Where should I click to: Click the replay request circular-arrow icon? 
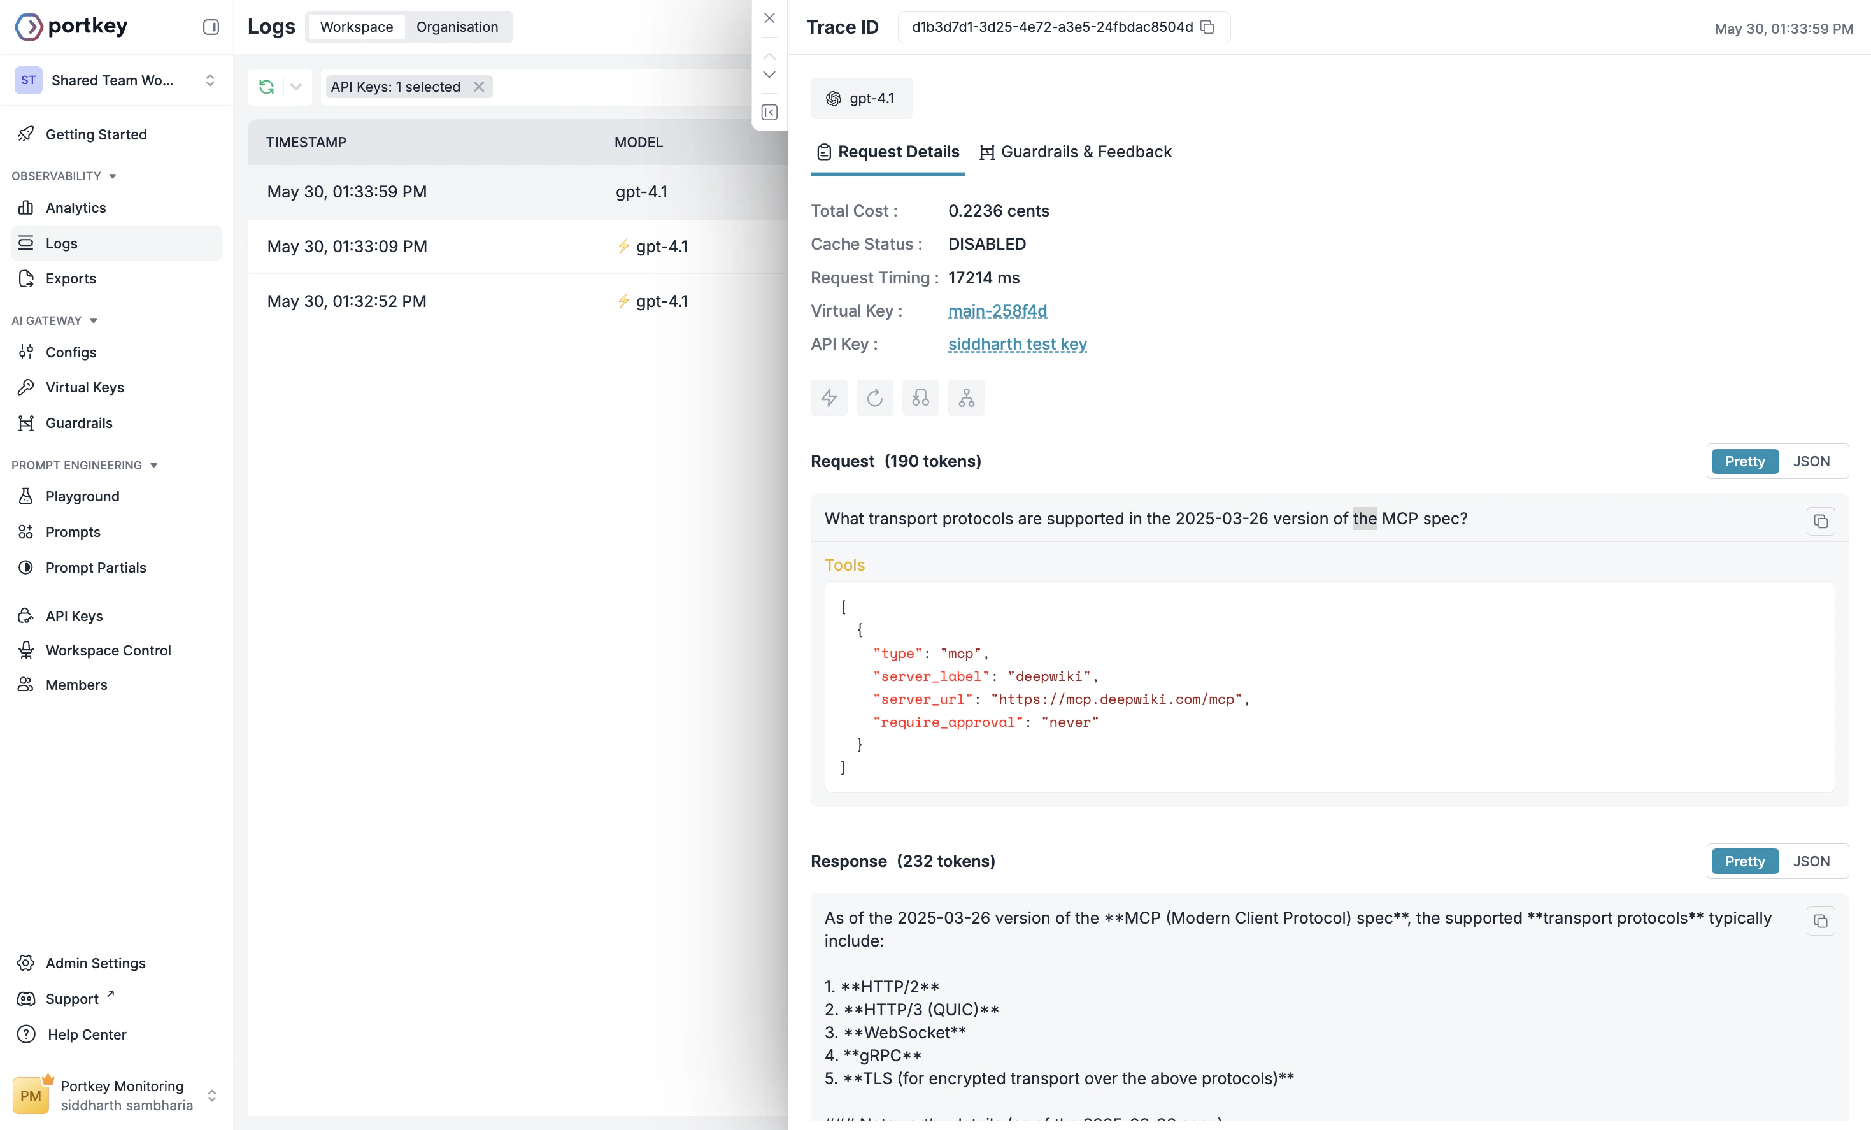coord(875,398)
